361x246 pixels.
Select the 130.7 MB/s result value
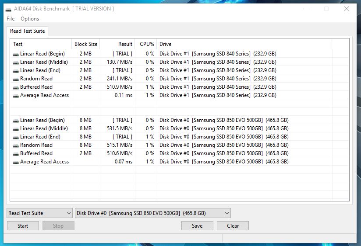[x=120, y=62]
